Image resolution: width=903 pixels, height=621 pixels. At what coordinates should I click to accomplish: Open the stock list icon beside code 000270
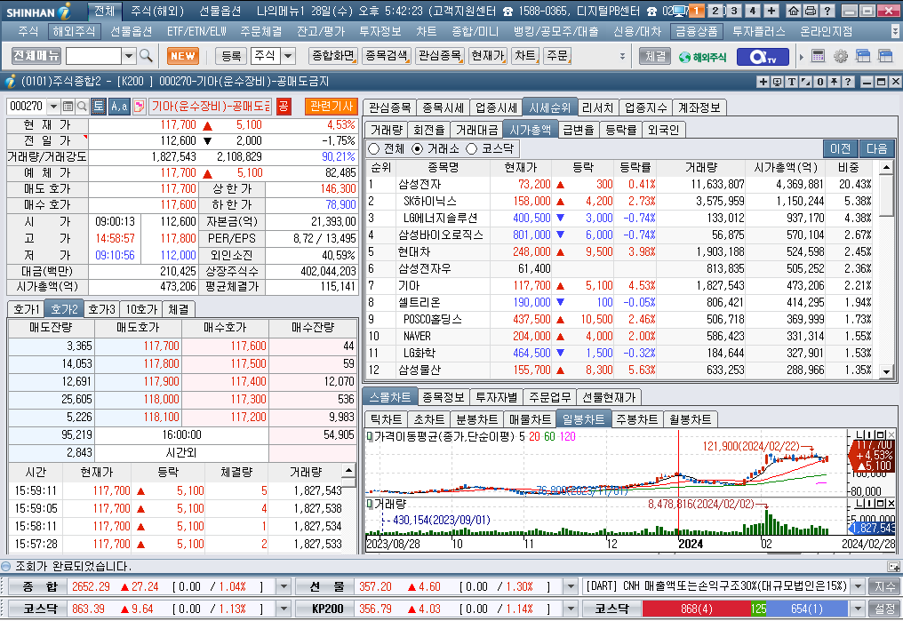pos(68,107)
